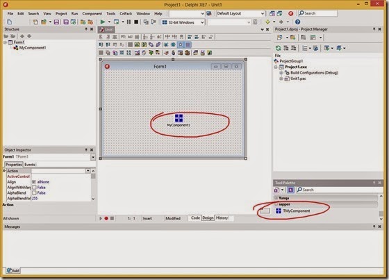This screenshot has width=389, height=280.
Task: Pin the Structure panel
Action: (86, 29)
